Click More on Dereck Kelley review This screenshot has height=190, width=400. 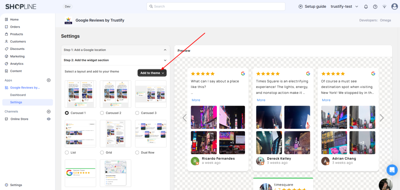point(261,100)
